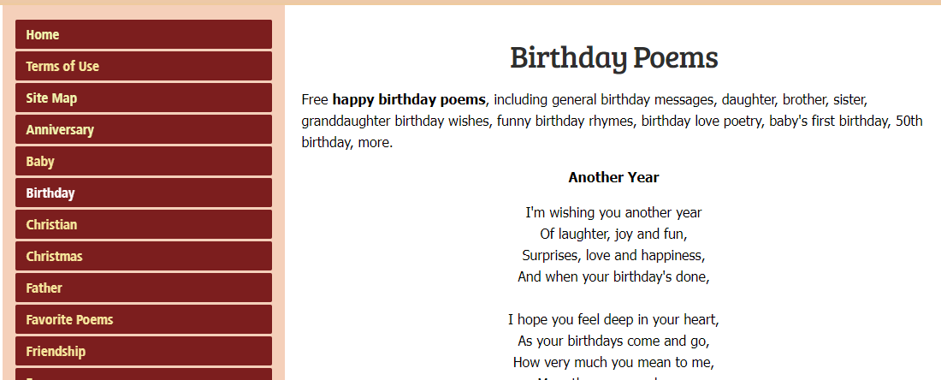Click the line "I'm wishing you another year"
The height and width of the screenshot is (380, 941).
click(613, 213)
